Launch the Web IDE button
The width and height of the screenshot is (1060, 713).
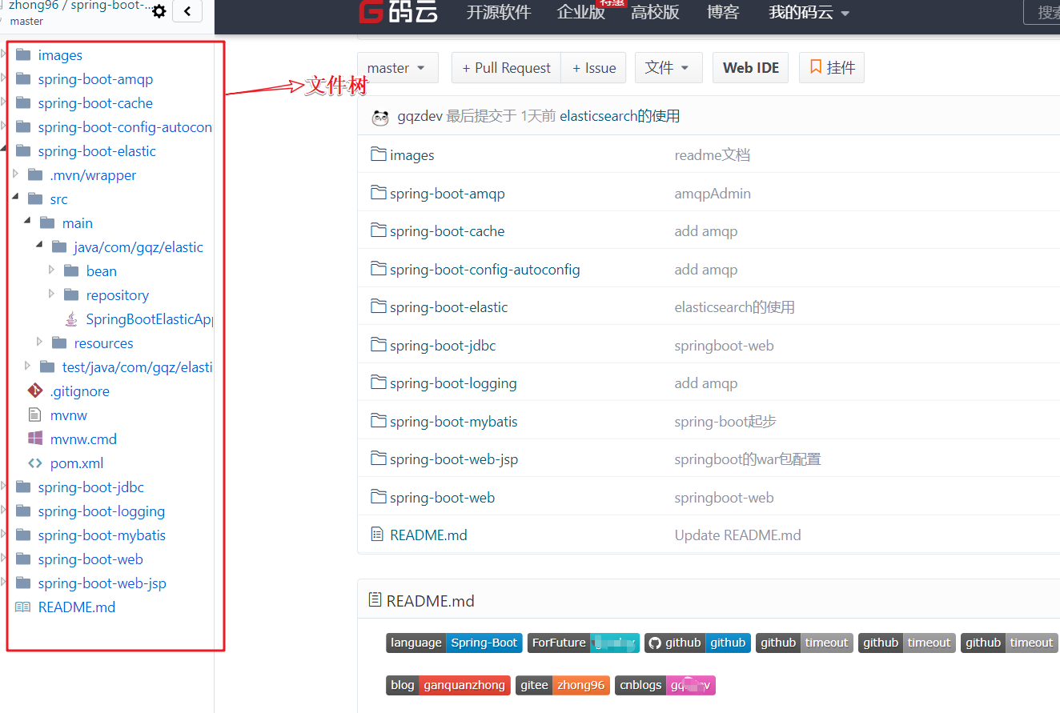(751, 68)
